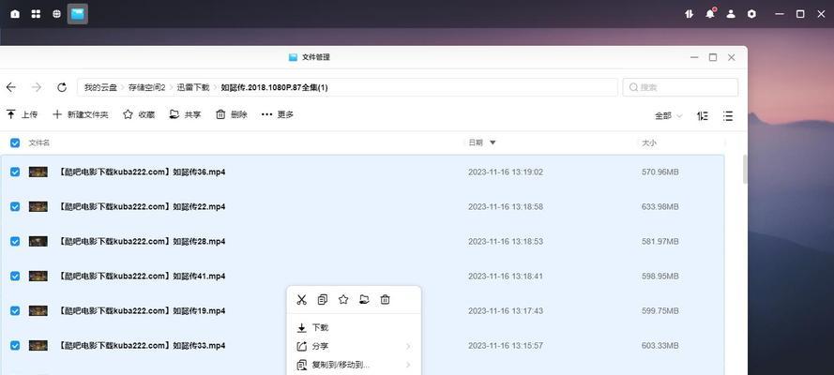Select file name 如懿传41.mp4
Screen dimensions: 834x375
pyautogui.click(x=142, y=277)
